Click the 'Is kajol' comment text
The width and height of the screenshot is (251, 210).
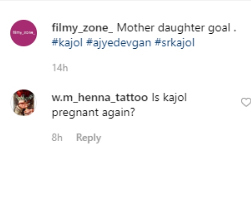coord(169,98)
